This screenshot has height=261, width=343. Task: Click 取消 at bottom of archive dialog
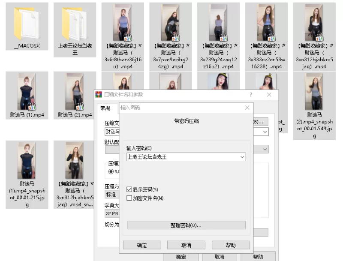(x=220, y=257)
